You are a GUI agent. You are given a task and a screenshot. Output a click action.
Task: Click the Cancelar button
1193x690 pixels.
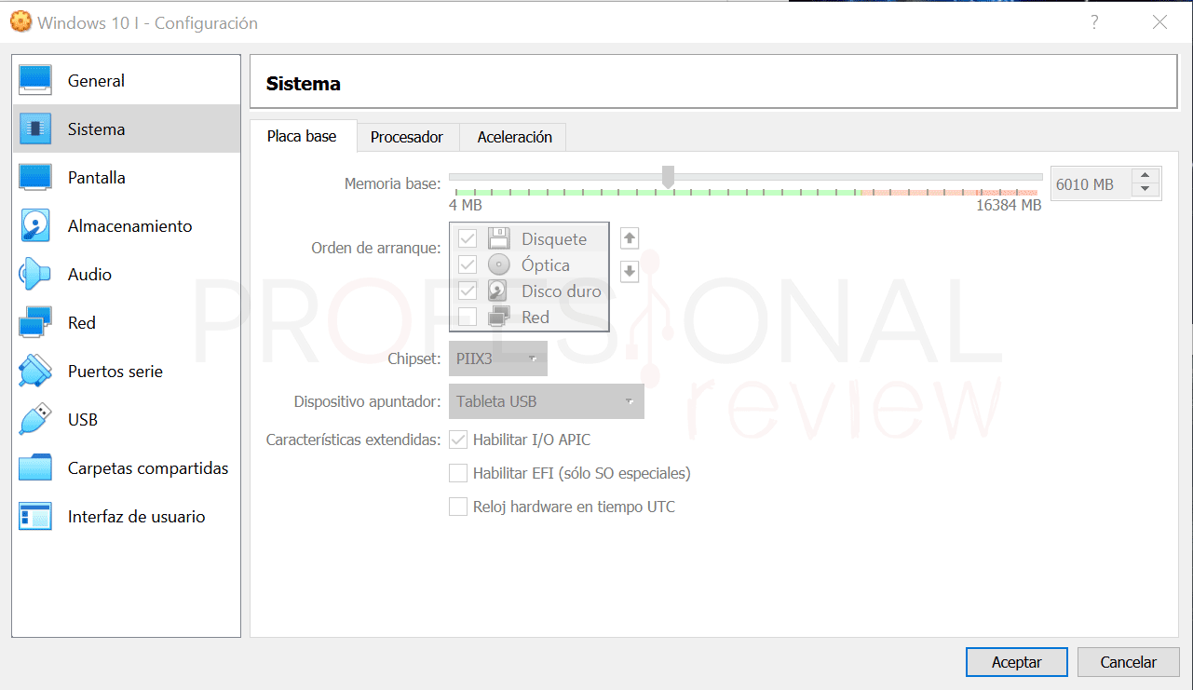pyautogui.click(x=1128, y=662)
